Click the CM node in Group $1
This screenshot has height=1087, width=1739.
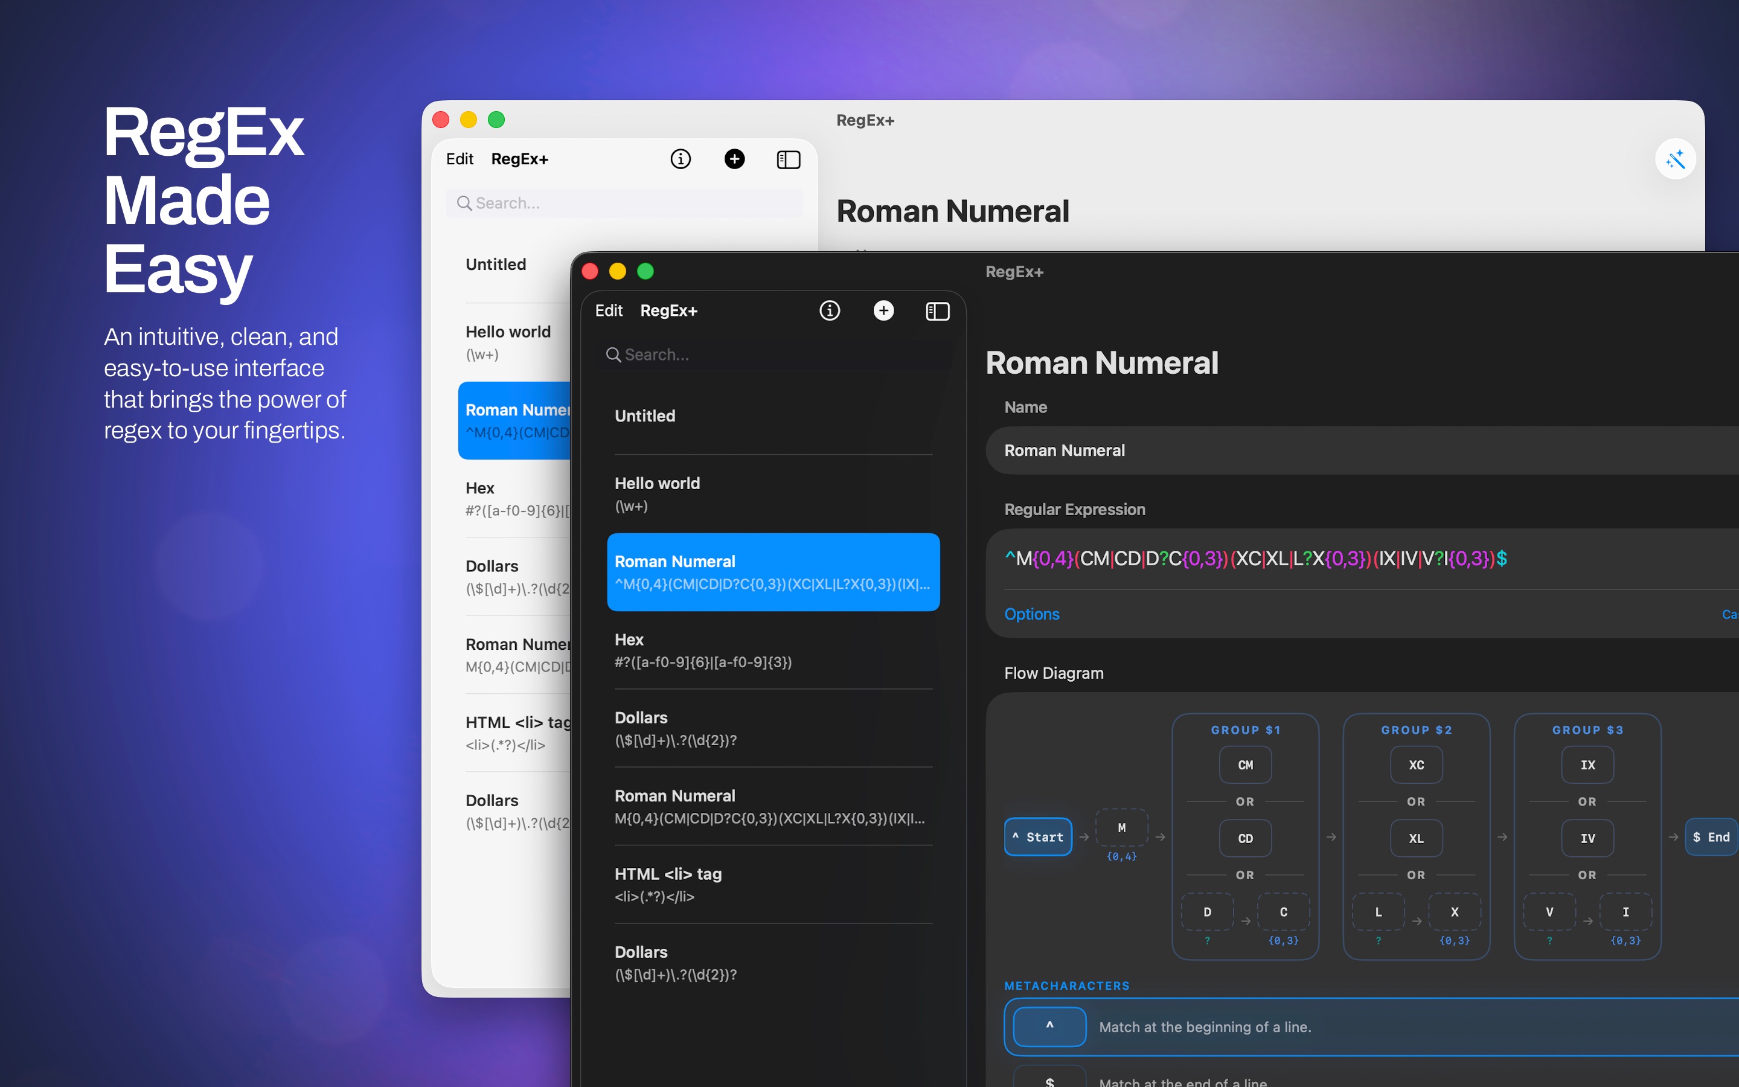click(x=1245, y=765)
